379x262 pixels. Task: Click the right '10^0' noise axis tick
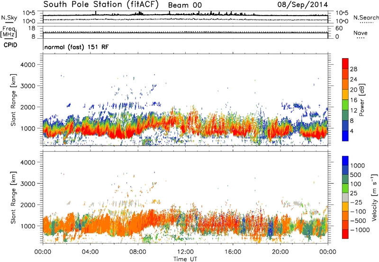(x=342, y=21)
